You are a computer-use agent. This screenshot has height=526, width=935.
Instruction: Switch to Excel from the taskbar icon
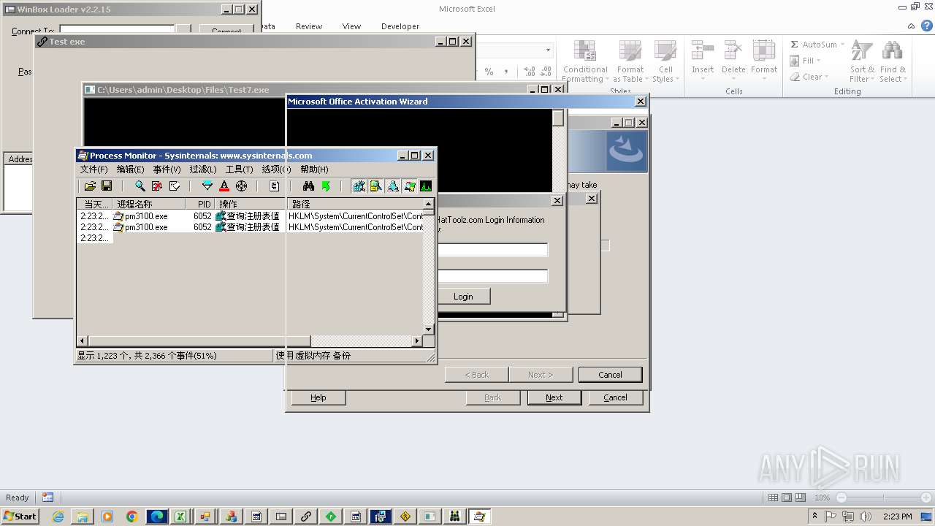tap(180, 517)
